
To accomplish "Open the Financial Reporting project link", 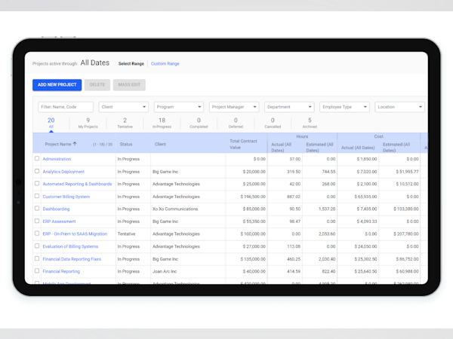I will [x=61, y=271].
